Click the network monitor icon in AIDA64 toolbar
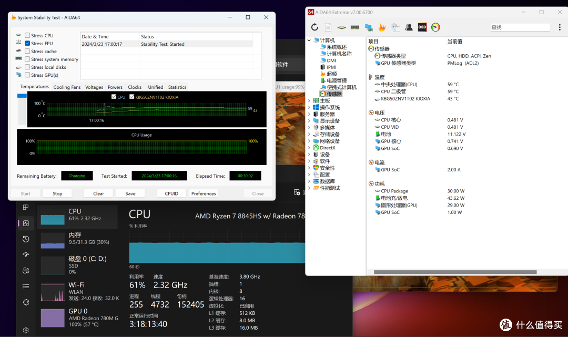Viewport: 568px width, 337px height. (x=369, y=27)
